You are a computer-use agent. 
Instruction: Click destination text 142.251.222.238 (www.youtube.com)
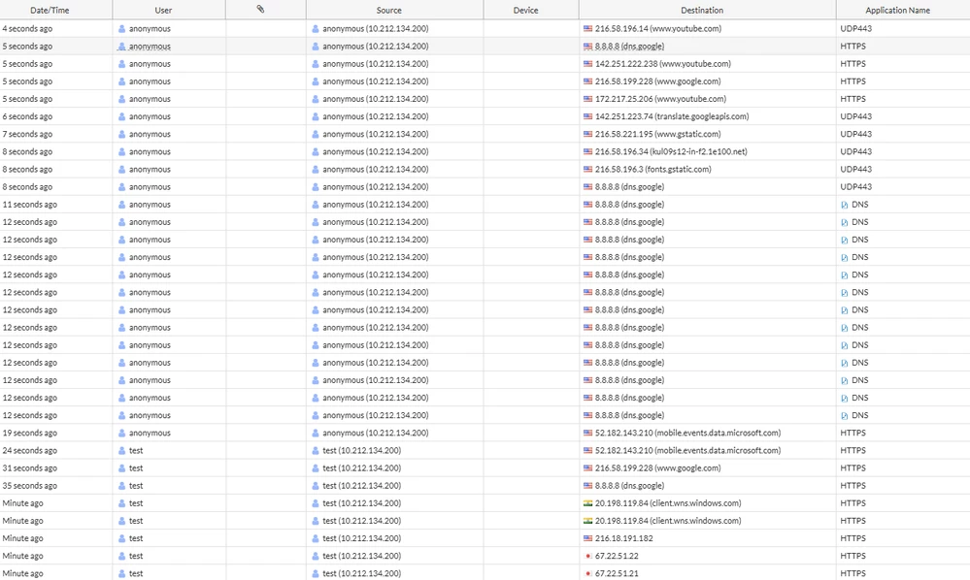[662, 64]
